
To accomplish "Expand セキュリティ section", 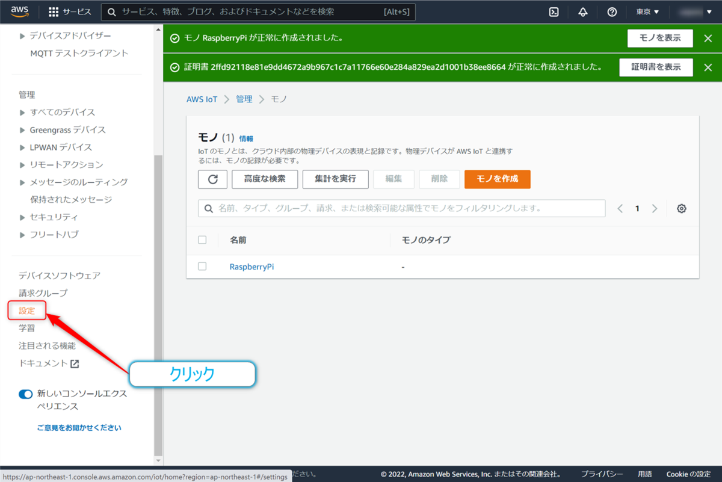I will coord(22,217).
